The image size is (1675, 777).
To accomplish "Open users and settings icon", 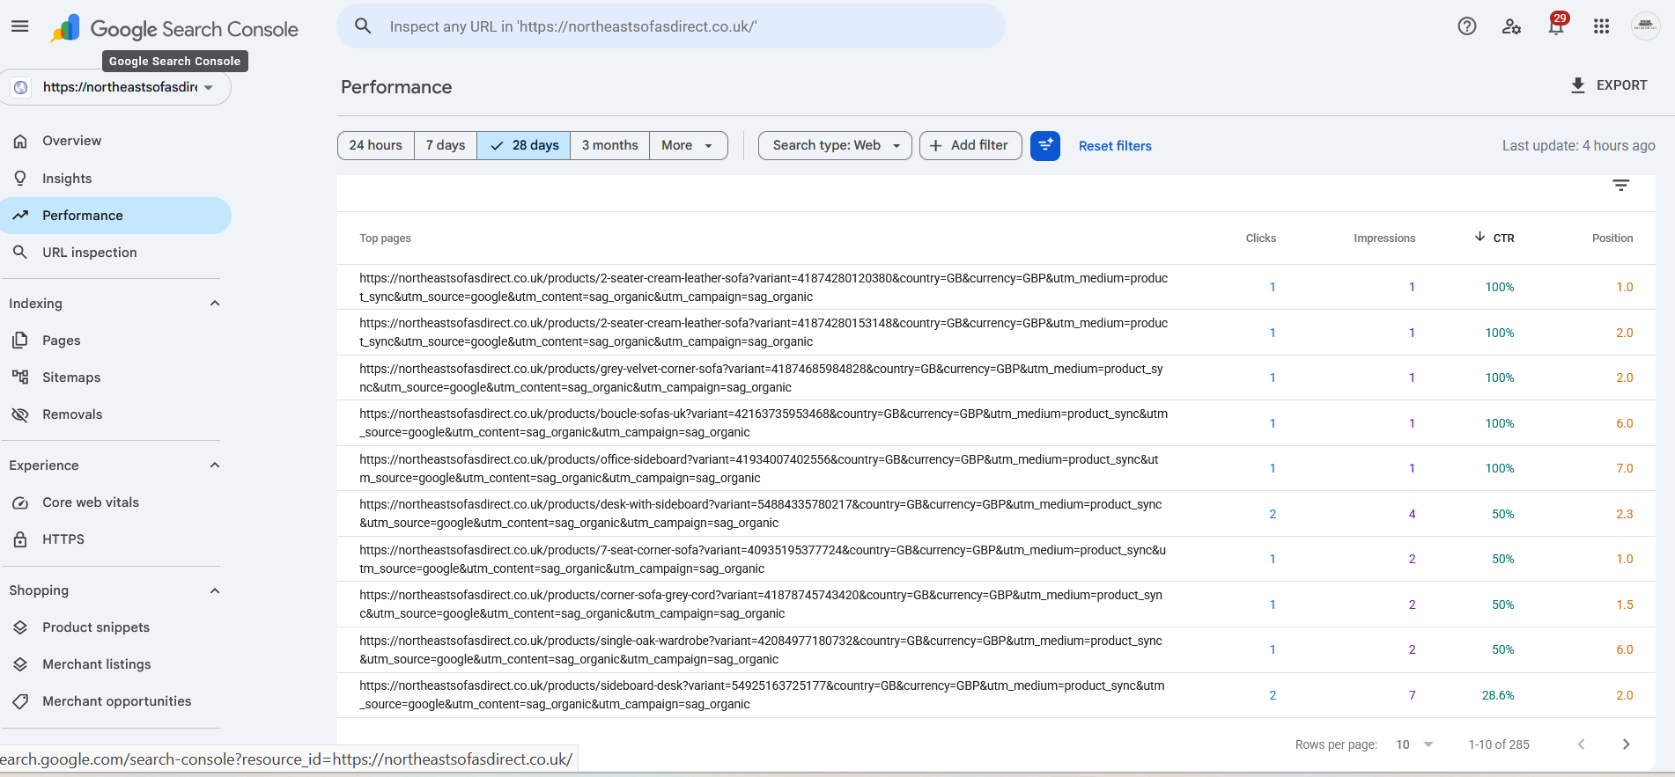I will [1511, 26].
